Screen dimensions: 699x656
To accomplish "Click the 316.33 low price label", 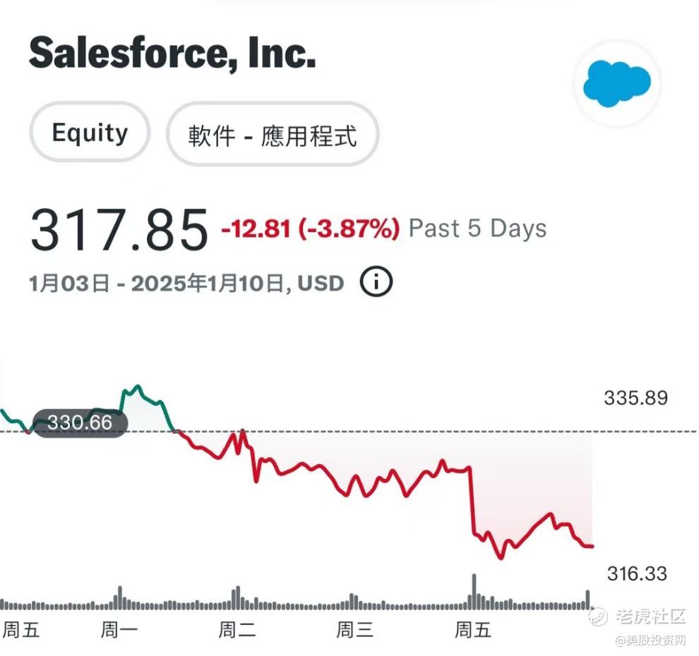I will pyautogui.click(x=636, y=573).
